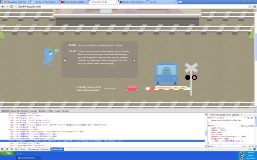257x160 pixels.
Task: Open the main.css:552 source link
Action: (247, 126)
